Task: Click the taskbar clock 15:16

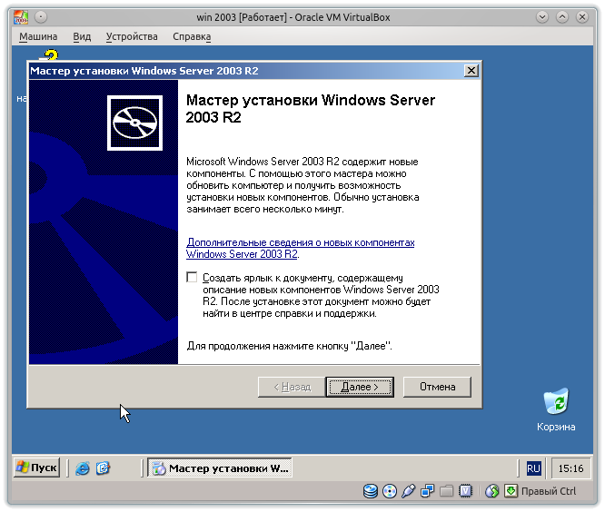Action: (570, 468)
